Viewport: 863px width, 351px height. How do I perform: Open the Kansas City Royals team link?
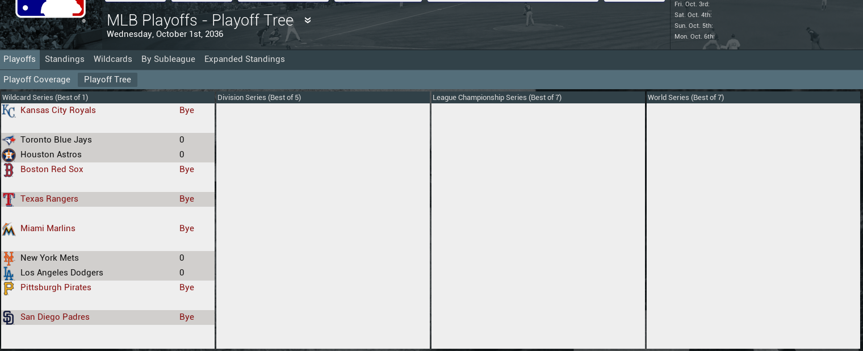click(58, 110)
